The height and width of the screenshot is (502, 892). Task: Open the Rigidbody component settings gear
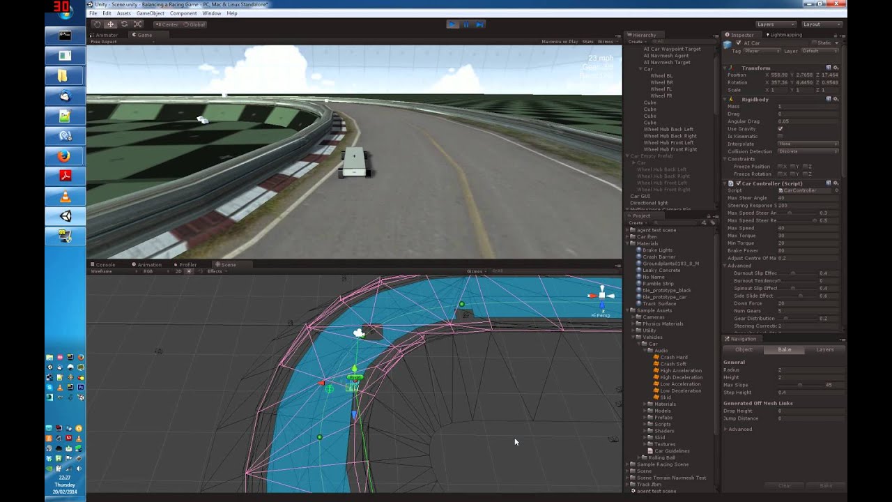click(x=836, y=99)
